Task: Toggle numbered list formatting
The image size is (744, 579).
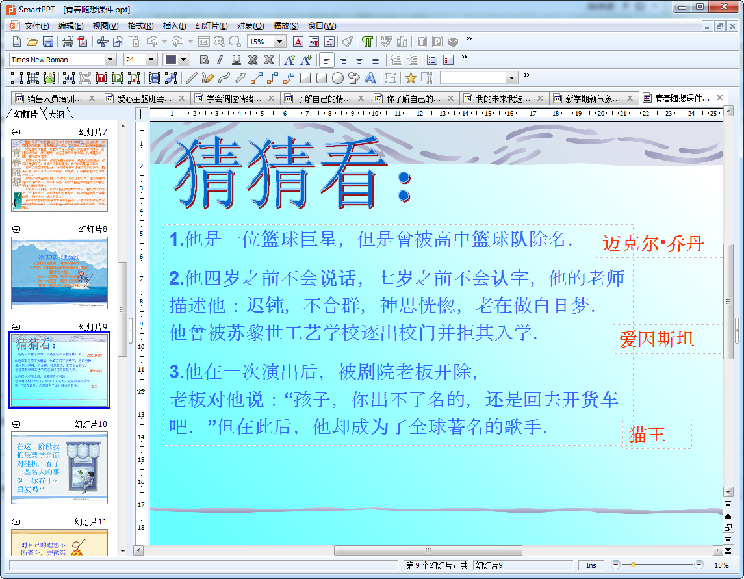Action: coord(448,60)
